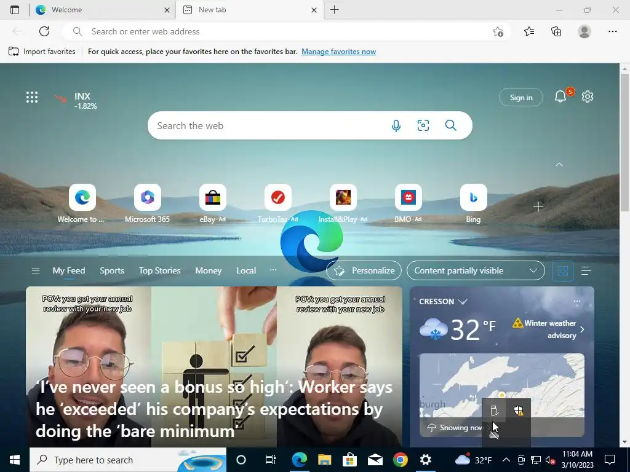Open Microsoft Store from taskbar
This screenshot has height=472, width=630.
349,460
